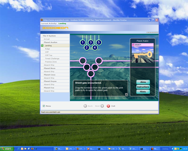The image size is (188, 151).
Task: Open the C:\ command prompt taskbar button
Action: click(x=144, y=149)
